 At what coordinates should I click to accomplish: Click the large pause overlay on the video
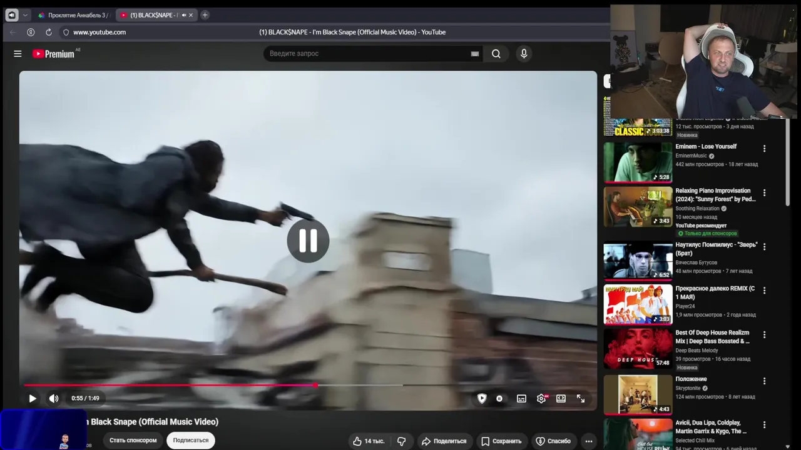point(308,241)
